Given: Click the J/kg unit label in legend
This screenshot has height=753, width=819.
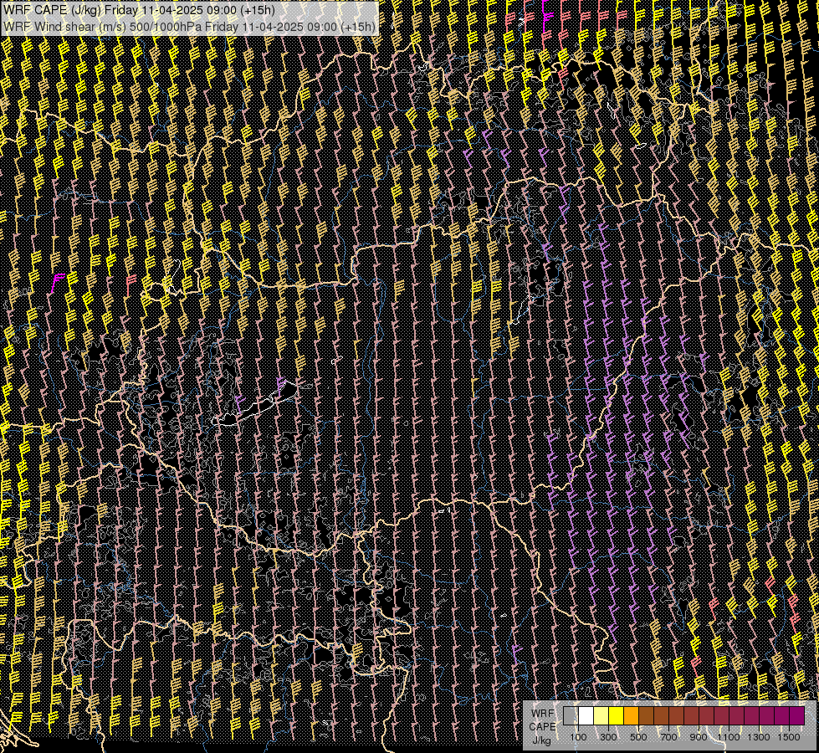Looking at the screenshot, I should click(541, 740).
